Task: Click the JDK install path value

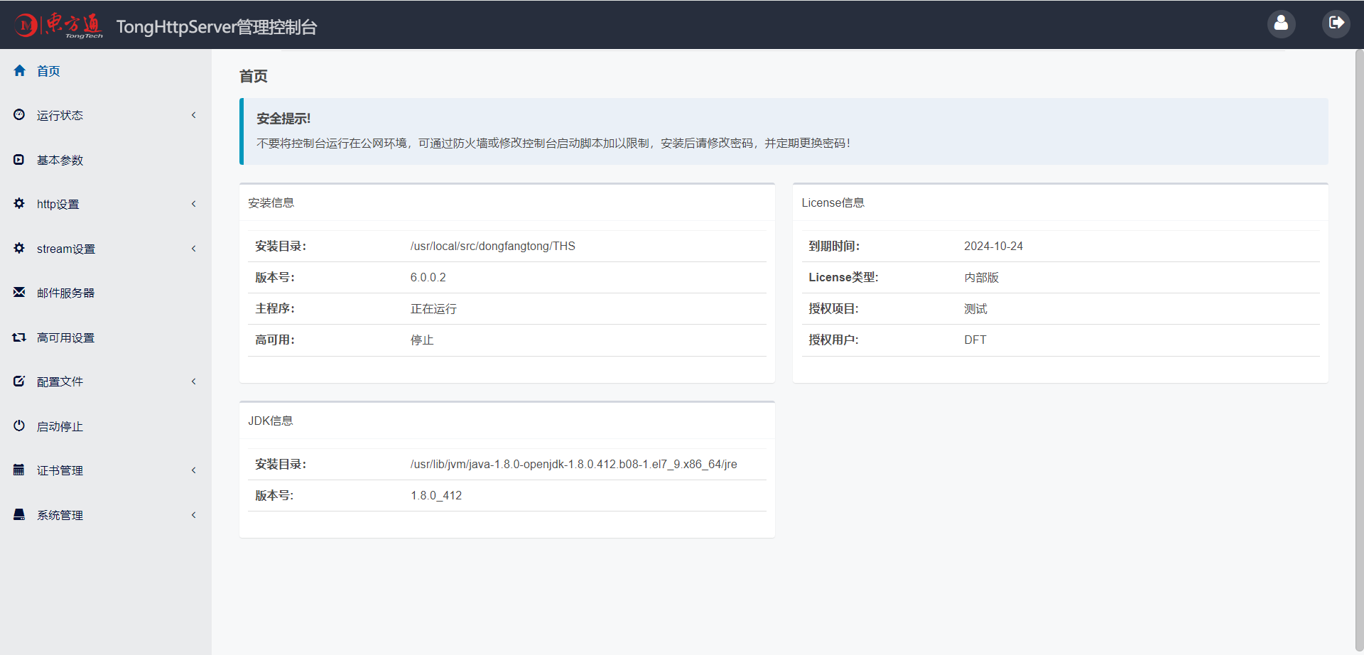Action: 573,464
